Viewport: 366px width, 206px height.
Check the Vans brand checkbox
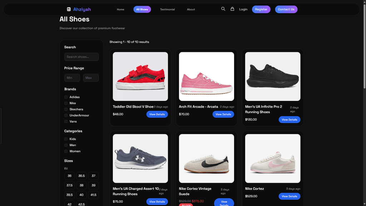coord(66,122)
